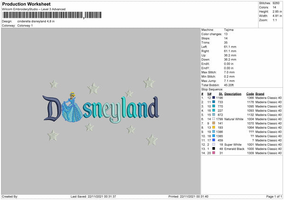
Task: Click the Natural White color swatch
Action: [214, 119]
